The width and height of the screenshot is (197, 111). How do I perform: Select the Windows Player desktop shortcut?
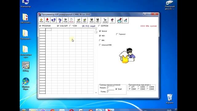26,84
